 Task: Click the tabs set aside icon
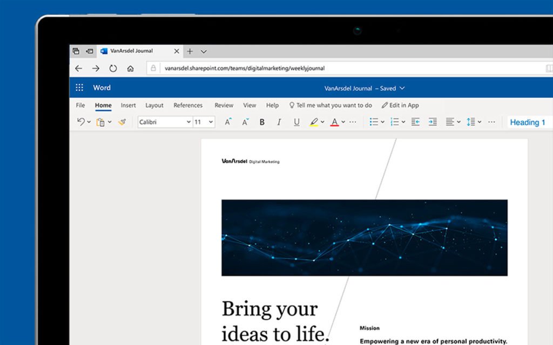pos(76,51)
